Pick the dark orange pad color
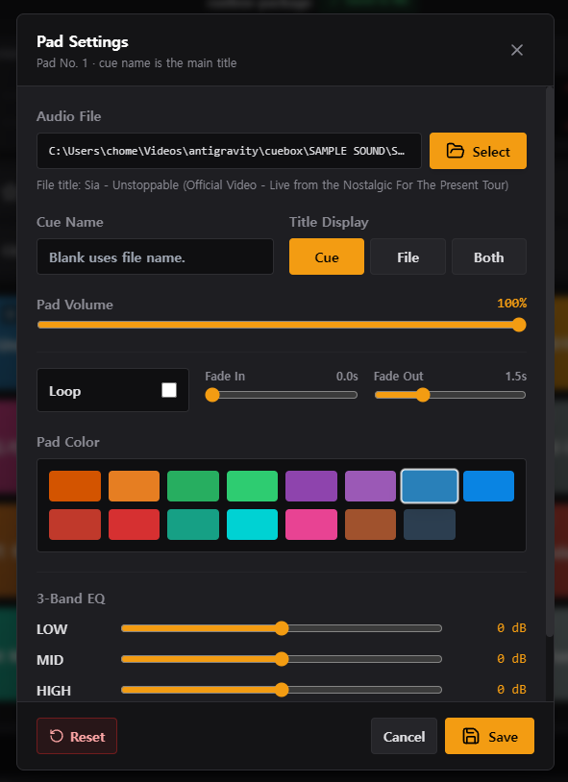Viewport: 568px width, 782px height. tap(75, 486)
